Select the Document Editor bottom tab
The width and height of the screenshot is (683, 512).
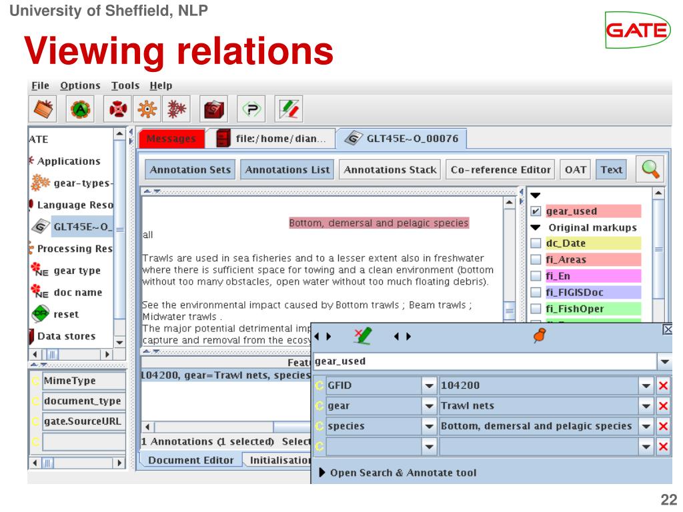[x=190, y=460]
